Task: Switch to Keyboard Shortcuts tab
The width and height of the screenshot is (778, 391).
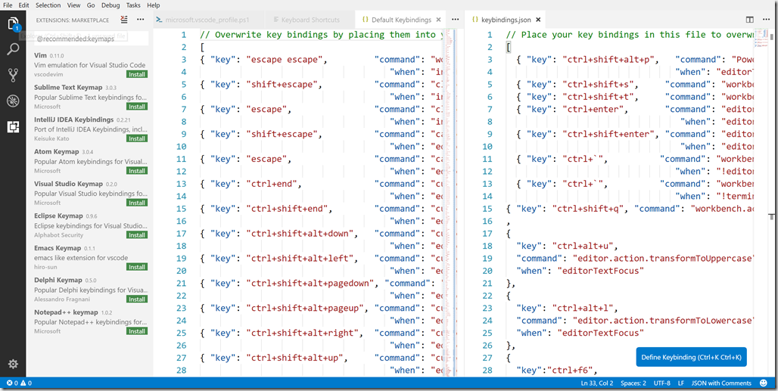Action: pos(310,20)
